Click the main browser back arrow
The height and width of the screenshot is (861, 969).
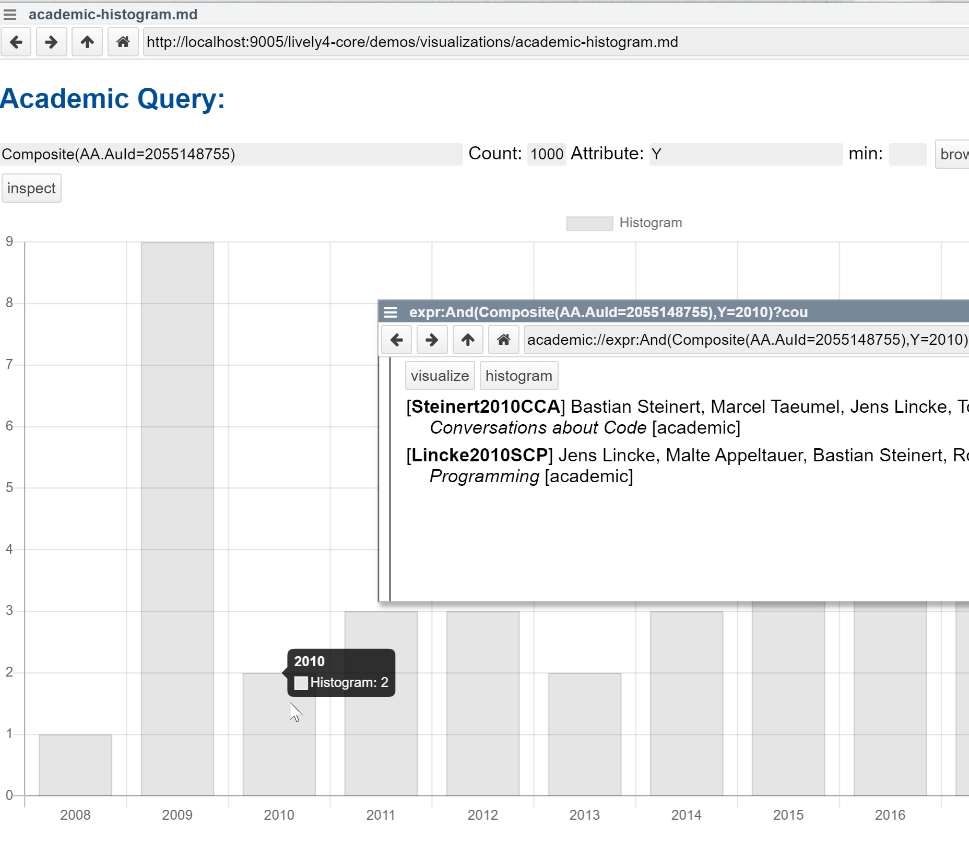click(x=16, y=42)
